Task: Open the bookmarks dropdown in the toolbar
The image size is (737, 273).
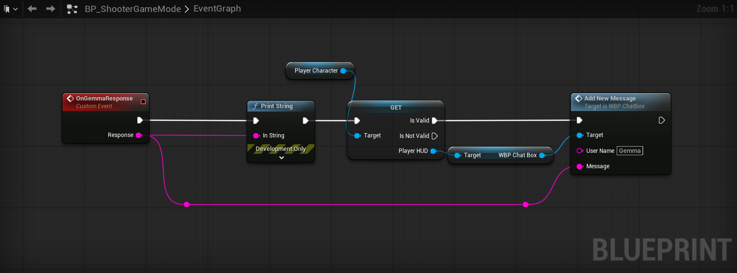Action: coord(11,9)
